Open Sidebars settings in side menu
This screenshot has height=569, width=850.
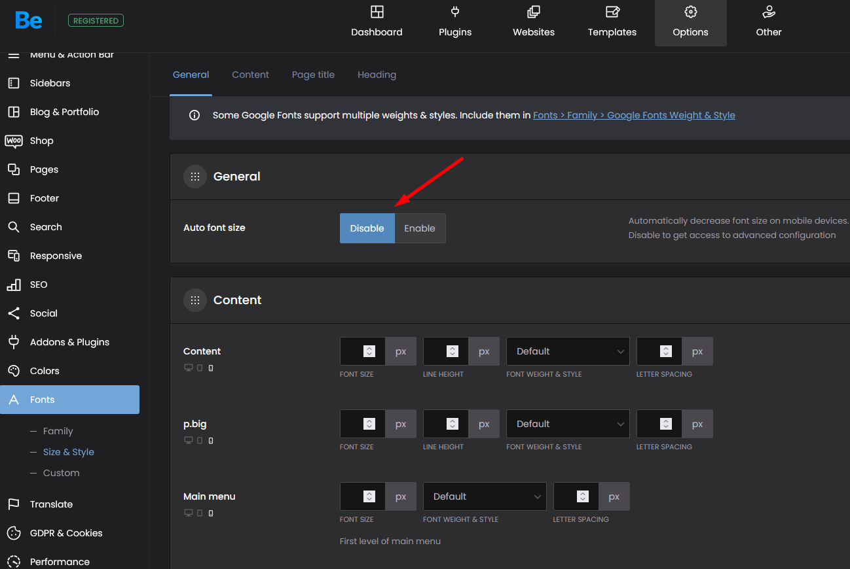click(69, 83)
